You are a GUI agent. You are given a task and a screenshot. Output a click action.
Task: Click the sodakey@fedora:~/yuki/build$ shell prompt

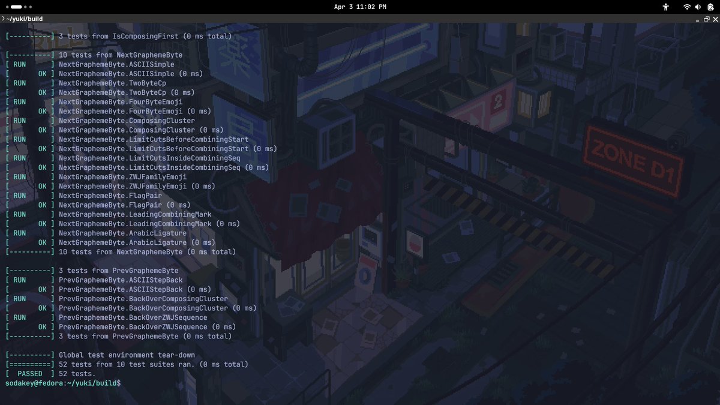click(63, 383)
